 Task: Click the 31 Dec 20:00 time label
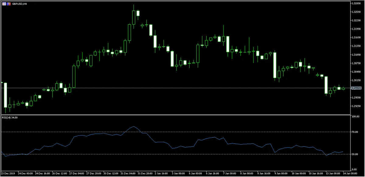click(146, 174)
